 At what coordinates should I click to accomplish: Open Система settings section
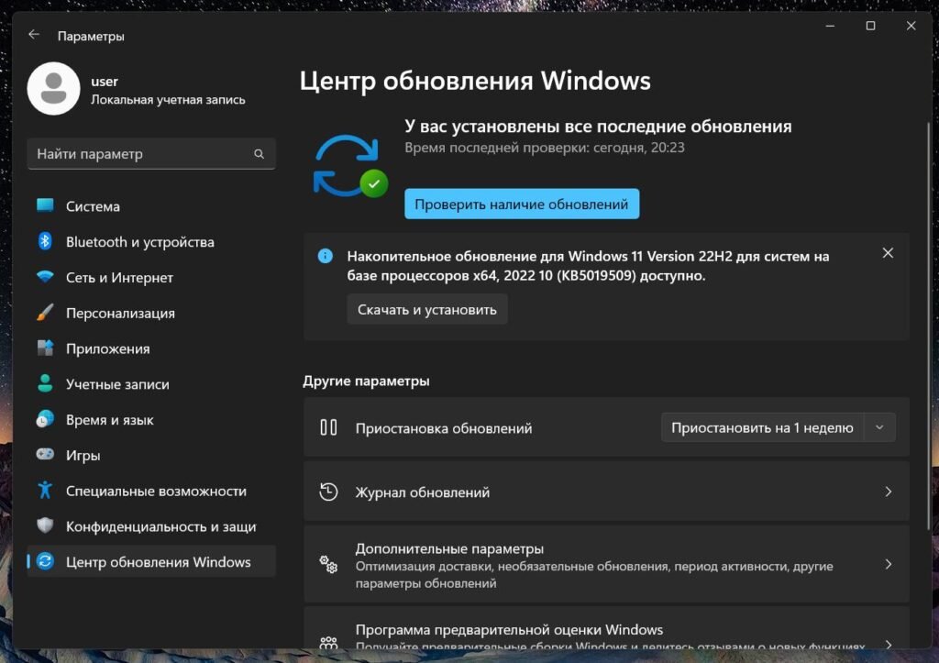[x=151, y=206]
